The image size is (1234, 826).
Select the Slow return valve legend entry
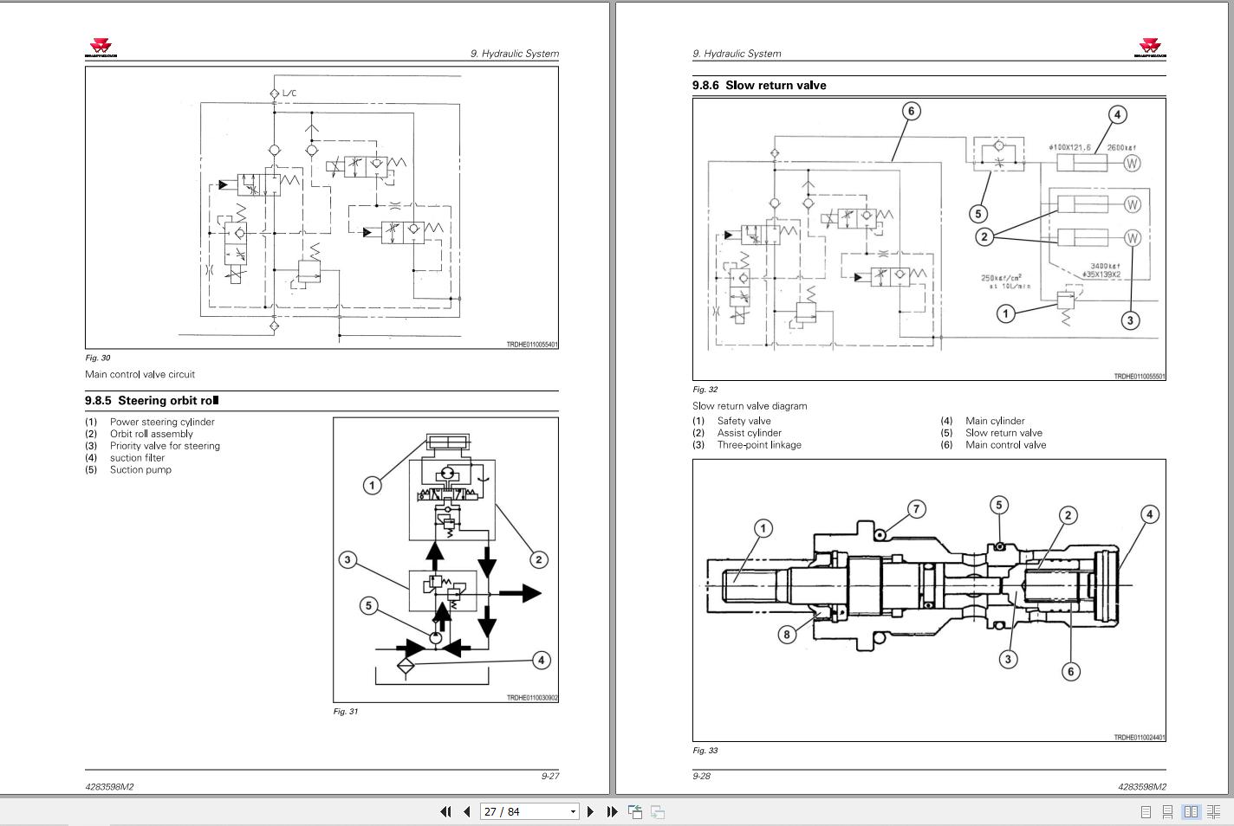[x=1003, y=433]
